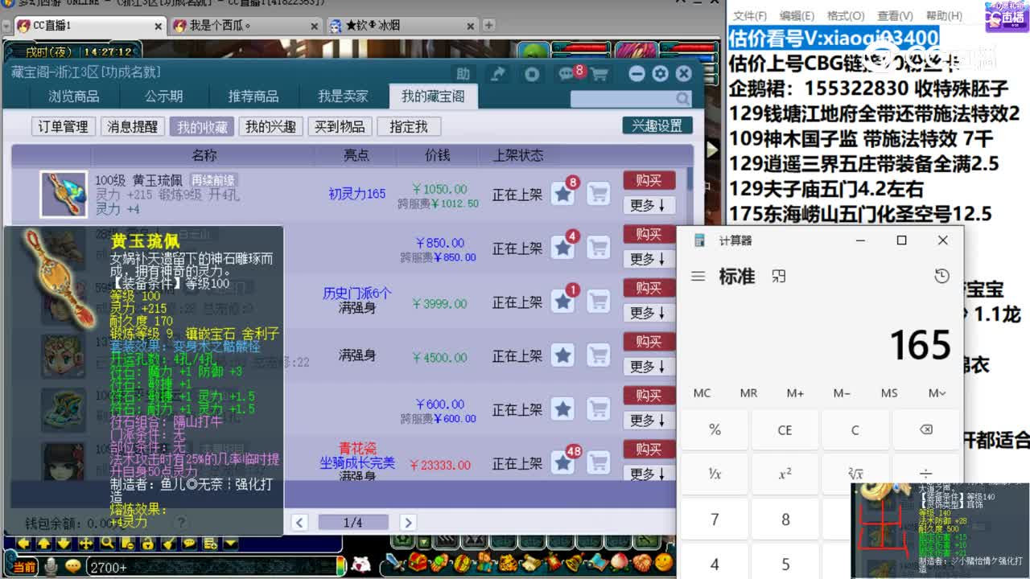Add ¥850.00 item to cart

click(x=598, y=248)
